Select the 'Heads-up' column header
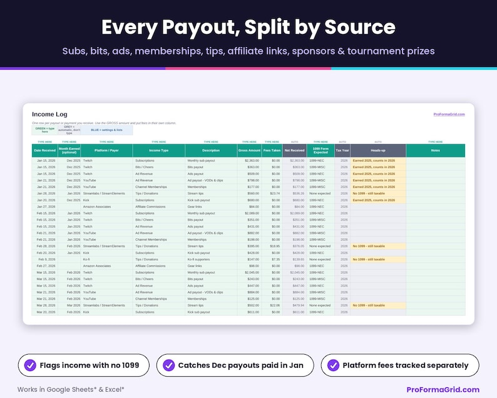497x398 pixels. (x=378, y=150)
